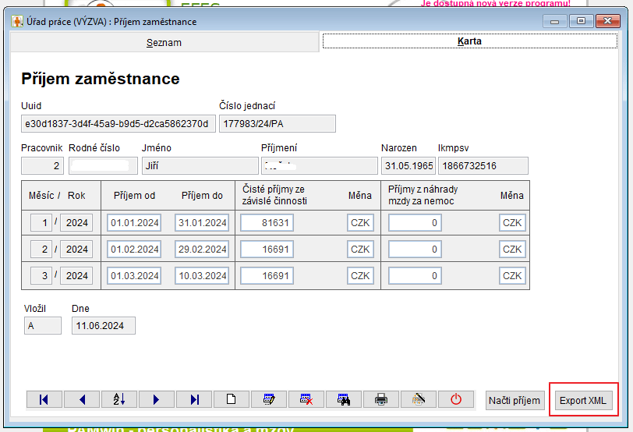633x432 pixels.
Task: Close the Příjem zaměstnance window
Action: point(607,21)
